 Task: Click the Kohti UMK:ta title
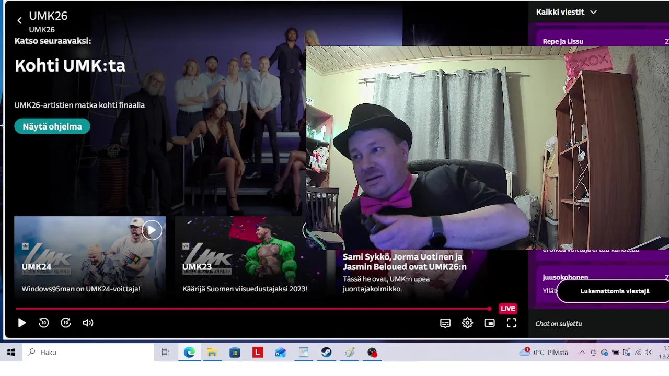coord(70,66)
